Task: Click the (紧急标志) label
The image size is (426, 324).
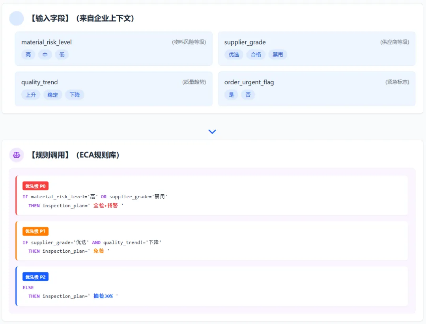Action: coord(397,82)
